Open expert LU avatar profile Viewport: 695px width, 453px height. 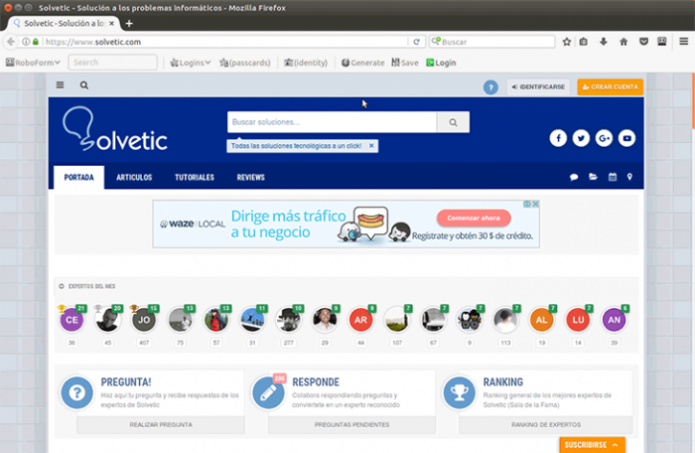(578, 320)
